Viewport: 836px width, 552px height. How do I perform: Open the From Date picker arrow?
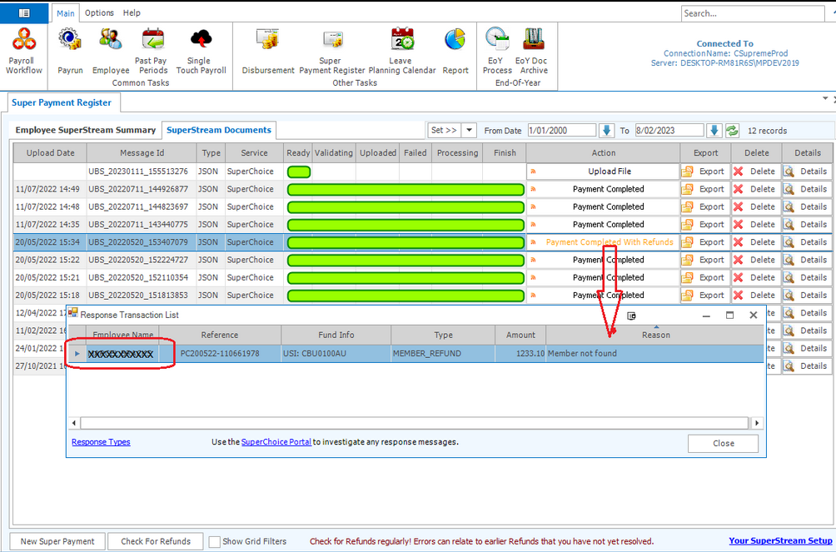click(x=606, y=131)
